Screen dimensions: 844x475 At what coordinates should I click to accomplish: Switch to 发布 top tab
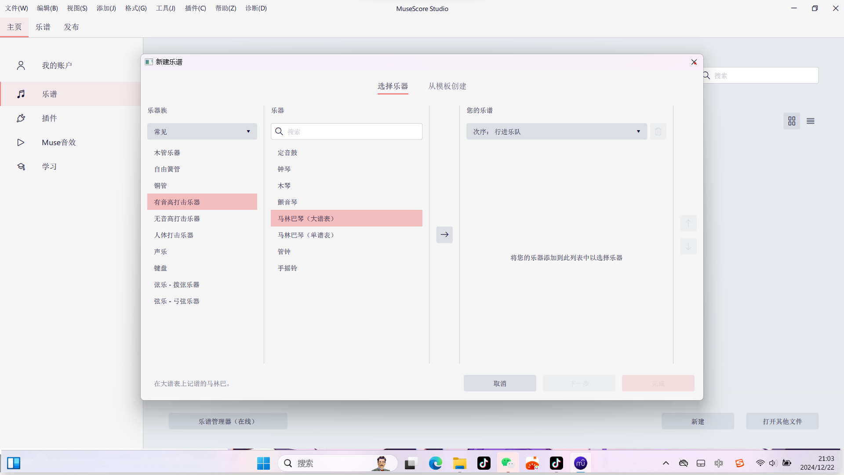point(71,27)
